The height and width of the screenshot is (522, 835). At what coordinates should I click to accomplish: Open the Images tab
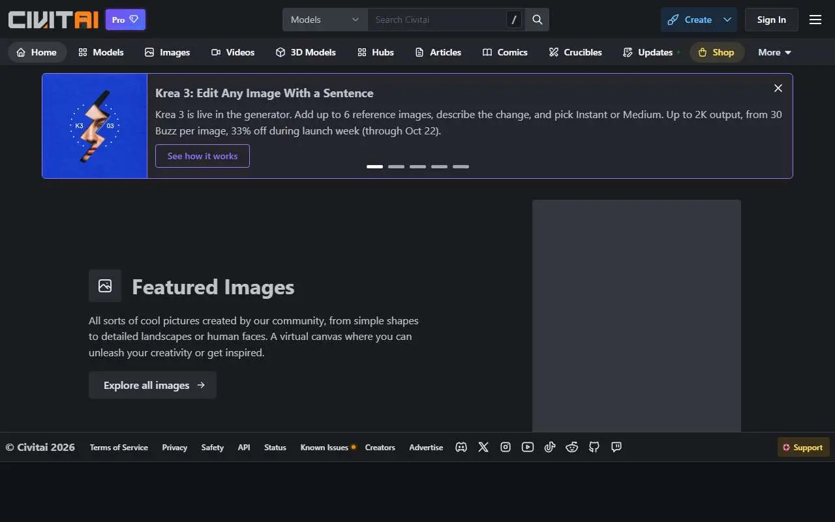(168, 52)
